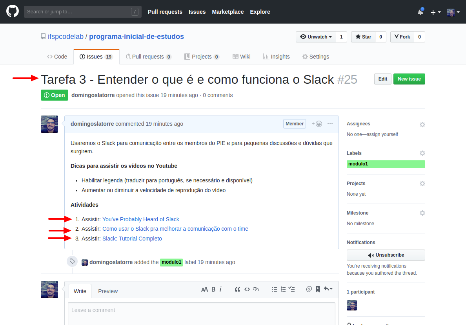Open the Wiki tab
The width and height of the screenshot is (466, 325).
241,57
